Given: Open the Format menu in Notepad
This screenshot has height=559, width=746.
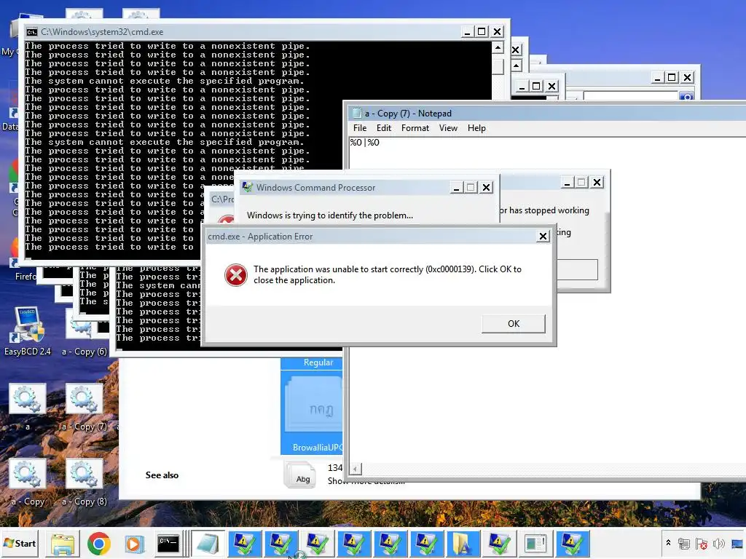Looking at the screenshot, I should pyautogui.click(x=415, y=128).
